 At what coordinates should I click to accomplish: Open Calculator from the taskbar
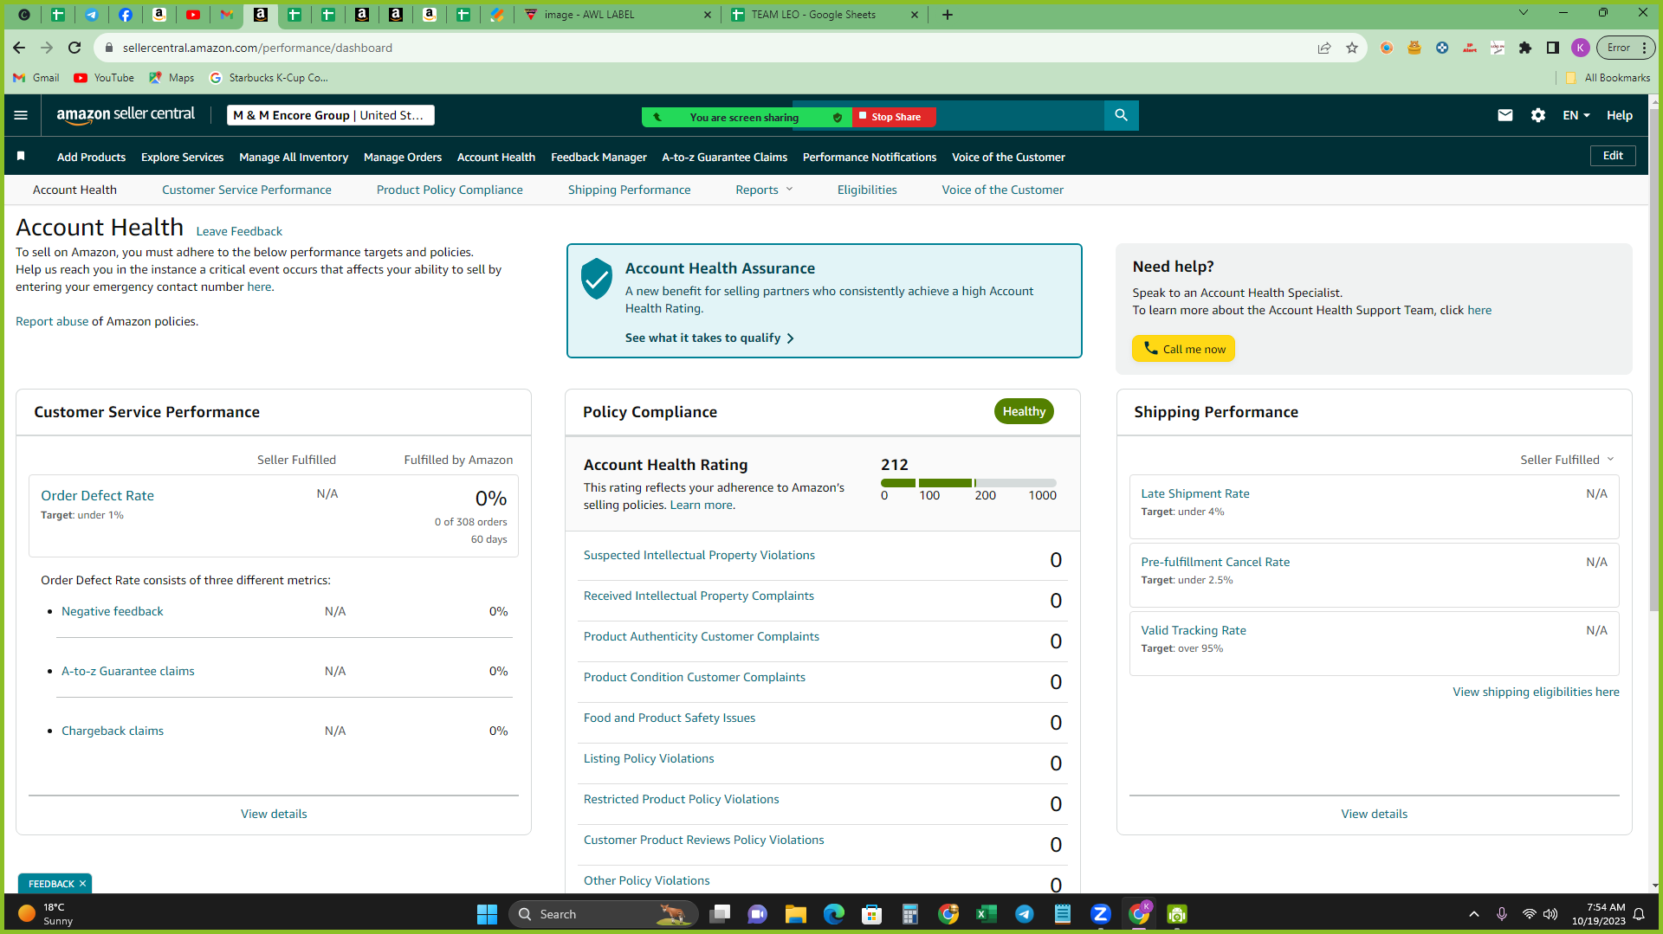click(x=910, y=914)
